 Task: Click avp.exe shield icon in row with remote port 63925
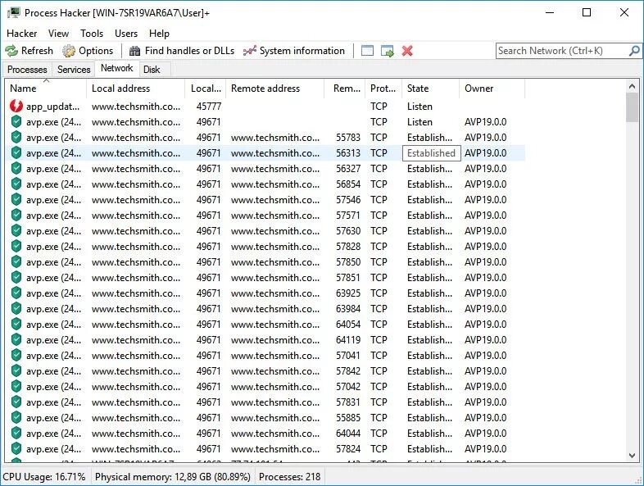click(16, 293)
